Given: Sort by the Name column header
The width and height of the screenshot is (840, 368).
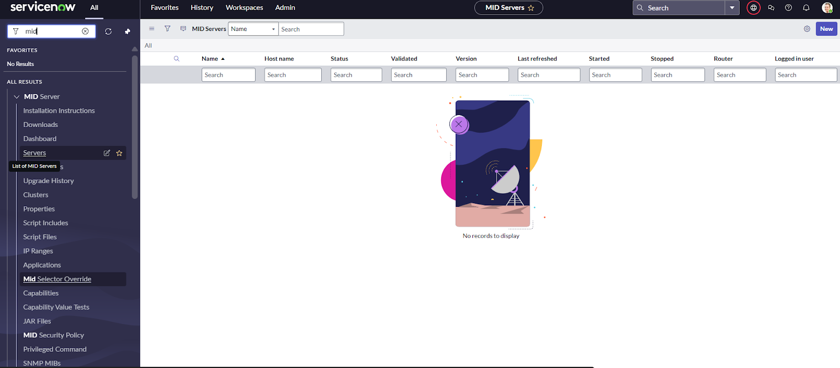Looking at the screenshot, I should [x=210, y=59].
